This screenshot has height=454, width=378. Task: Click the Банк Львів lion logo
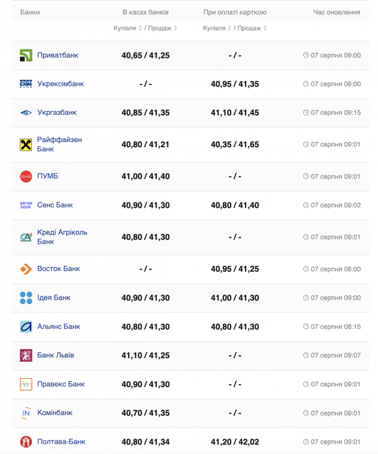[26, 355]
